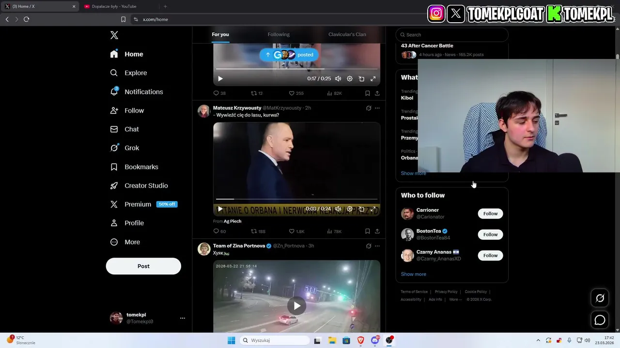
Task: Reply to the post with 38 comments
Action: coord(219,93)
